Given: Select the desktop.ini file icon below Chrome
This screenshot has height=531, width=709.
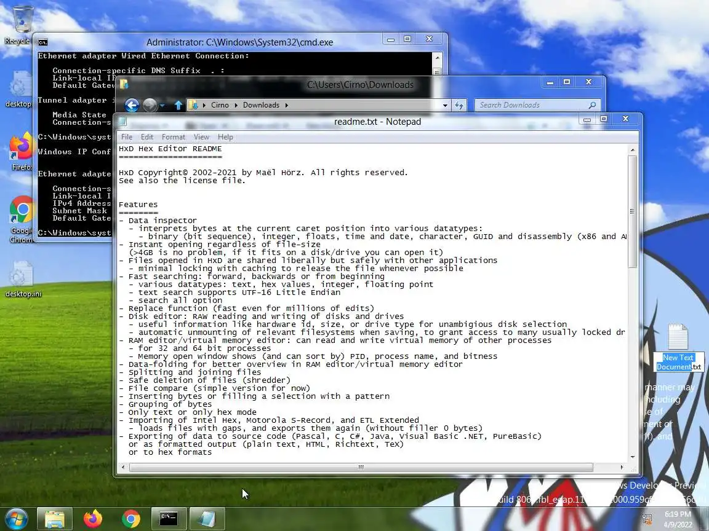Looking at the screenshot, I should [23, 279].
